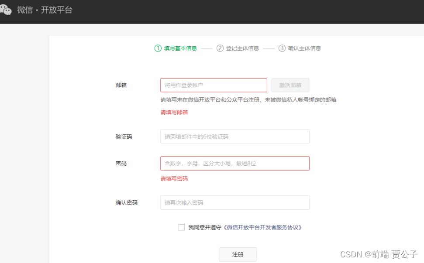Select the 确认主体信息 step label

[304, 48]
